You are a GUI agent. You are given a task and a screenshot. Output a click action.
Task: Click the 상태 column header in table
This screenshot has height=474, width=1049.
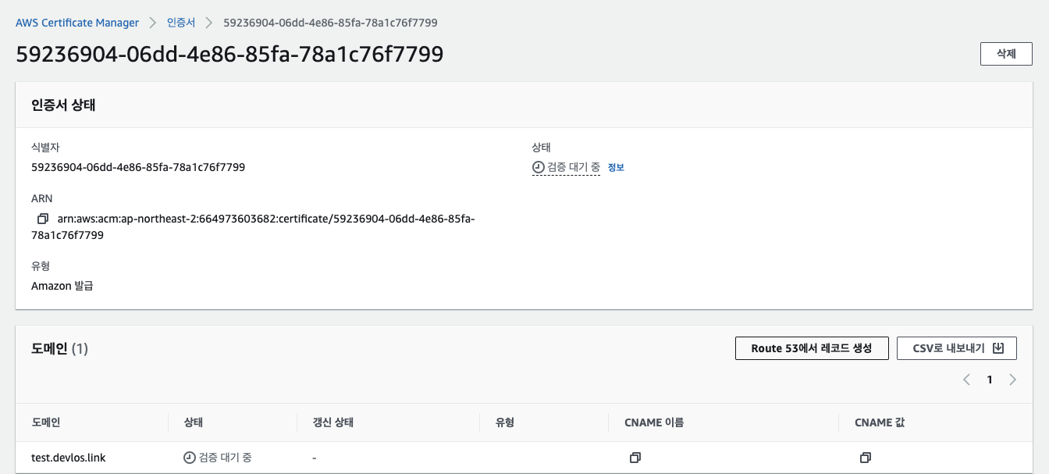tap(194, 422)
